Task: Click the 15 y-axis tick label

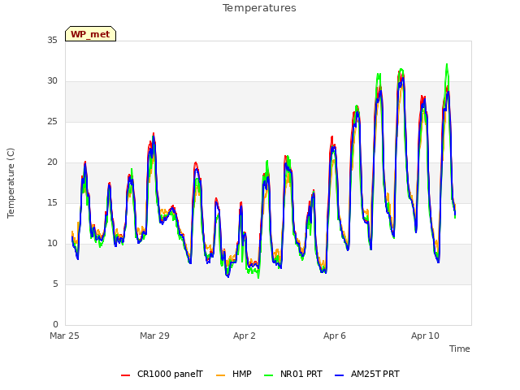Action: click(52, 203)
